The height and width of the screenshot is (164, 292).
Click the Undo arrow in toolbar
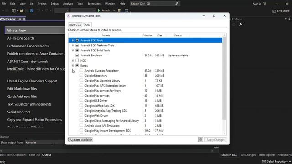click(38, 10)
